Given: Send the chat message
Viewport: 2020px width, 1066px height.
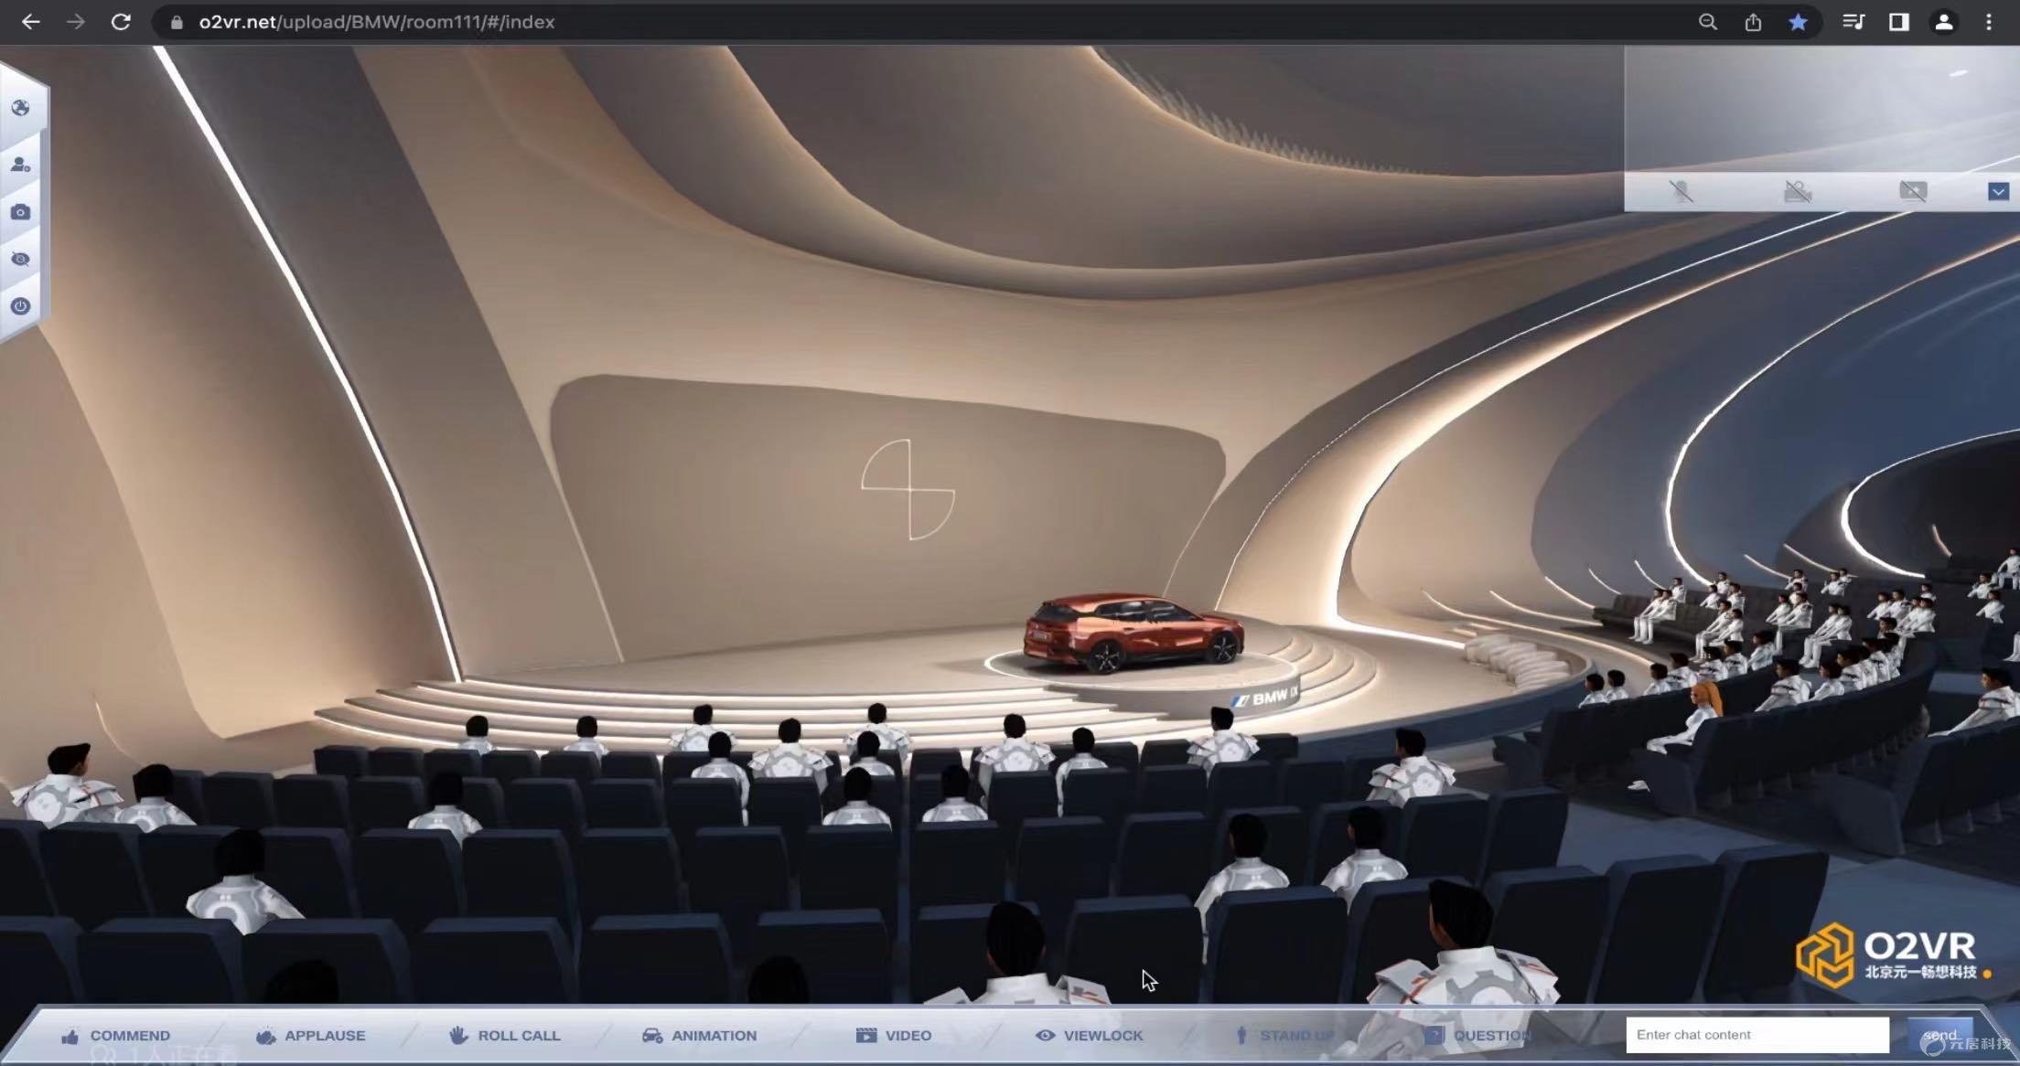Looking at the screenshot, I should pos(1939,1035).
